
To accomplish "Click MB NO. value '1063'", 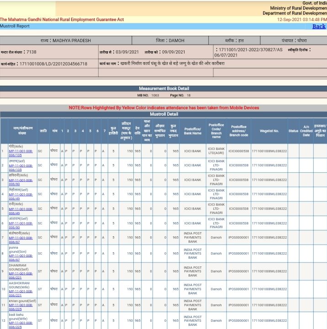I will [x=155, y=95].
